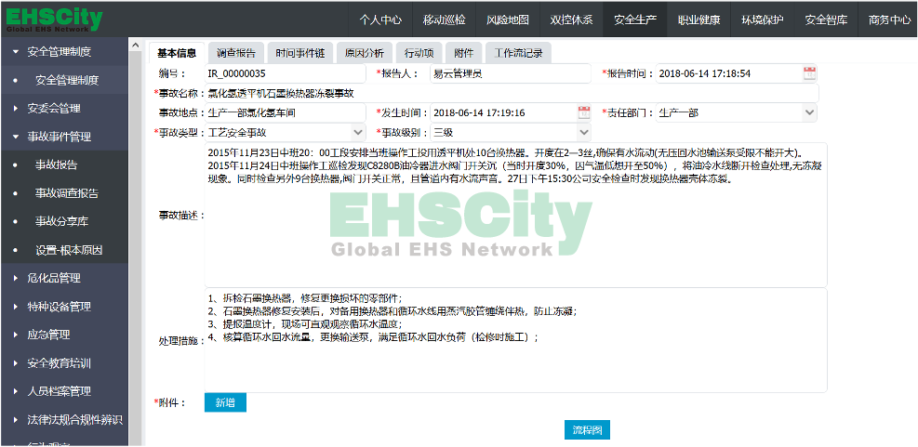The image size is (918, 447).
Task: Open calendar picker for 报告时间
Action: click(809, 73)
